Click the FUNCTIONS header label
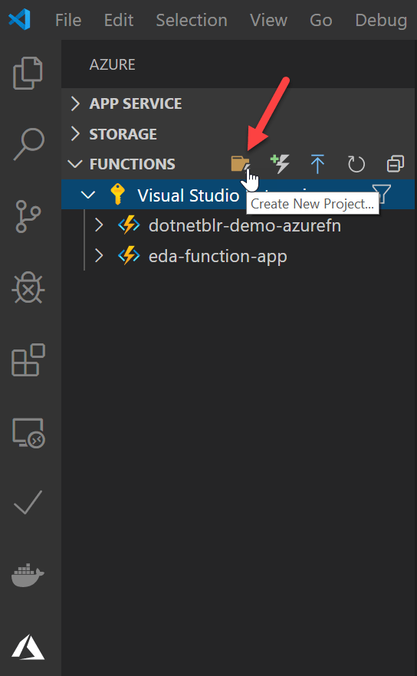 (133, 164)
